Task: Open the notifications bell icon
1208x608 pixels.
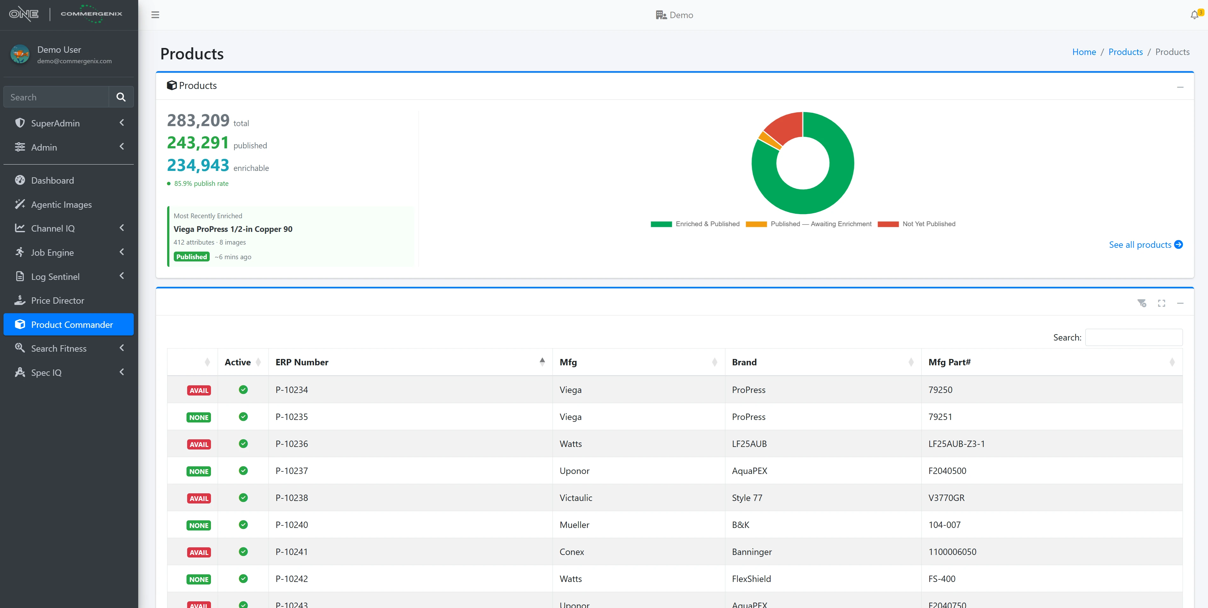Action: 1194,15
